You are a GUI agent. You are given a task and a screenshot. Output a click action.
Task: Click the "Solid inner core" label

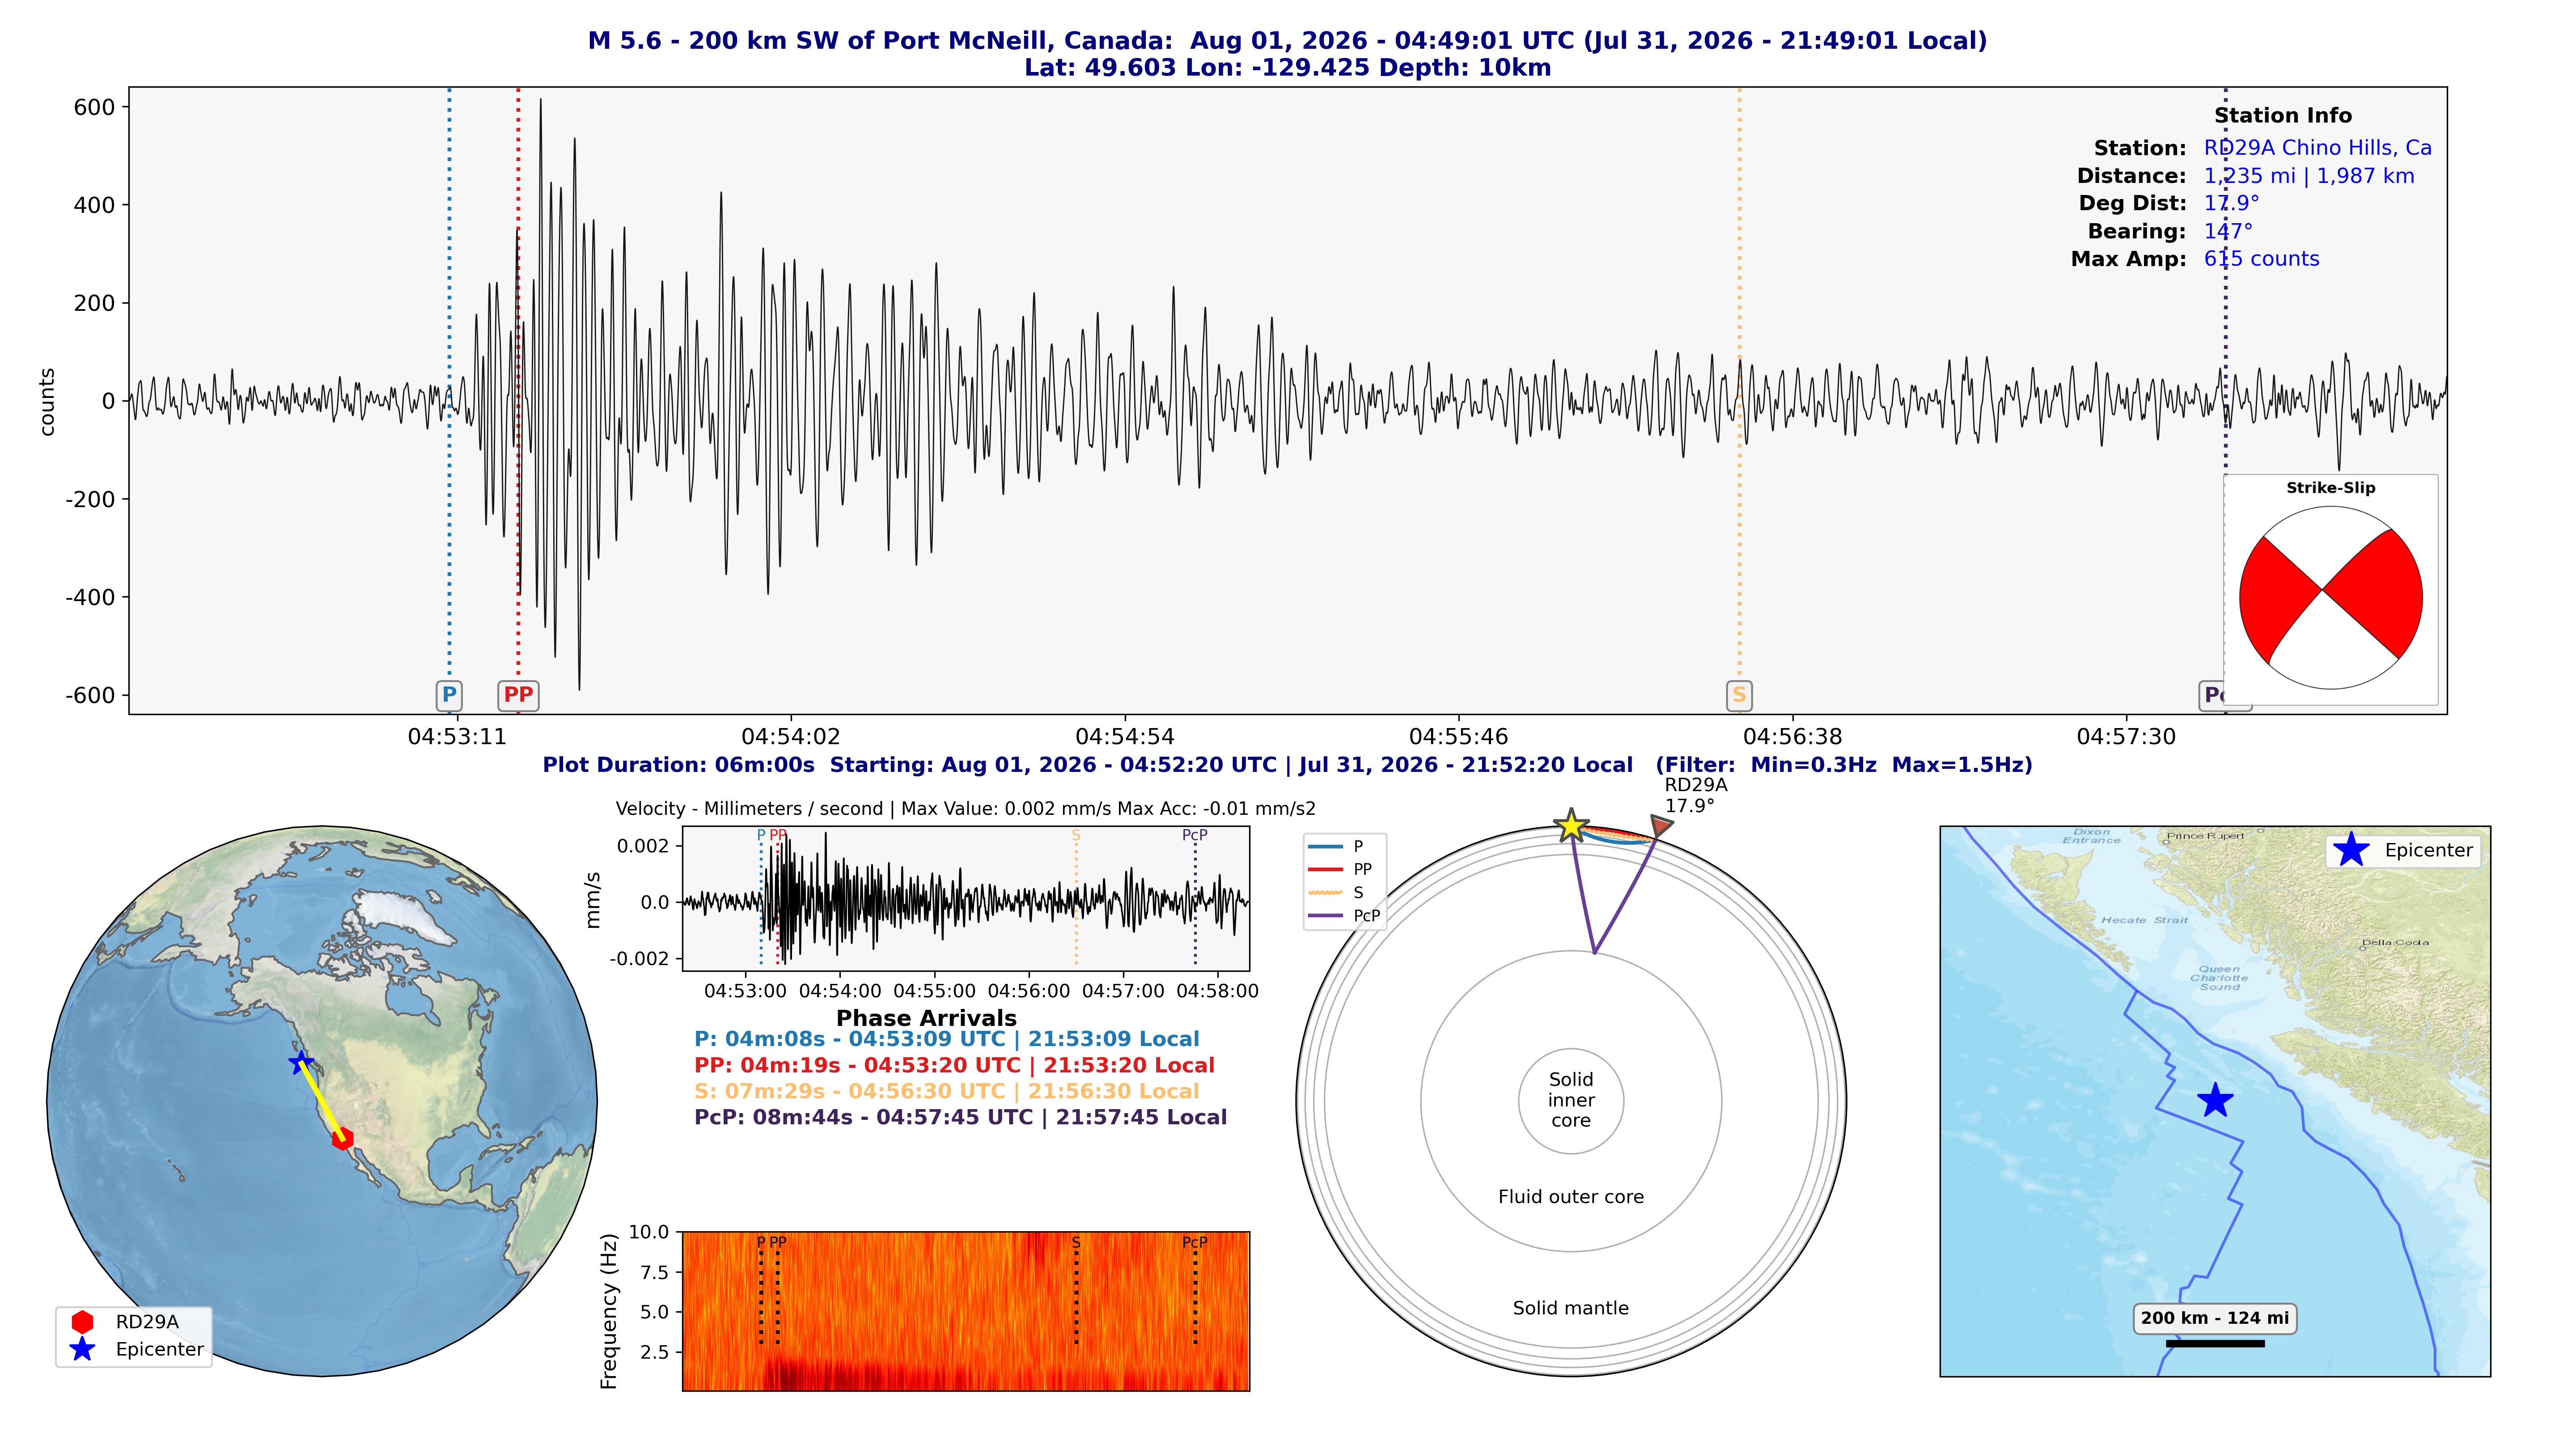pos(1571,1100)
